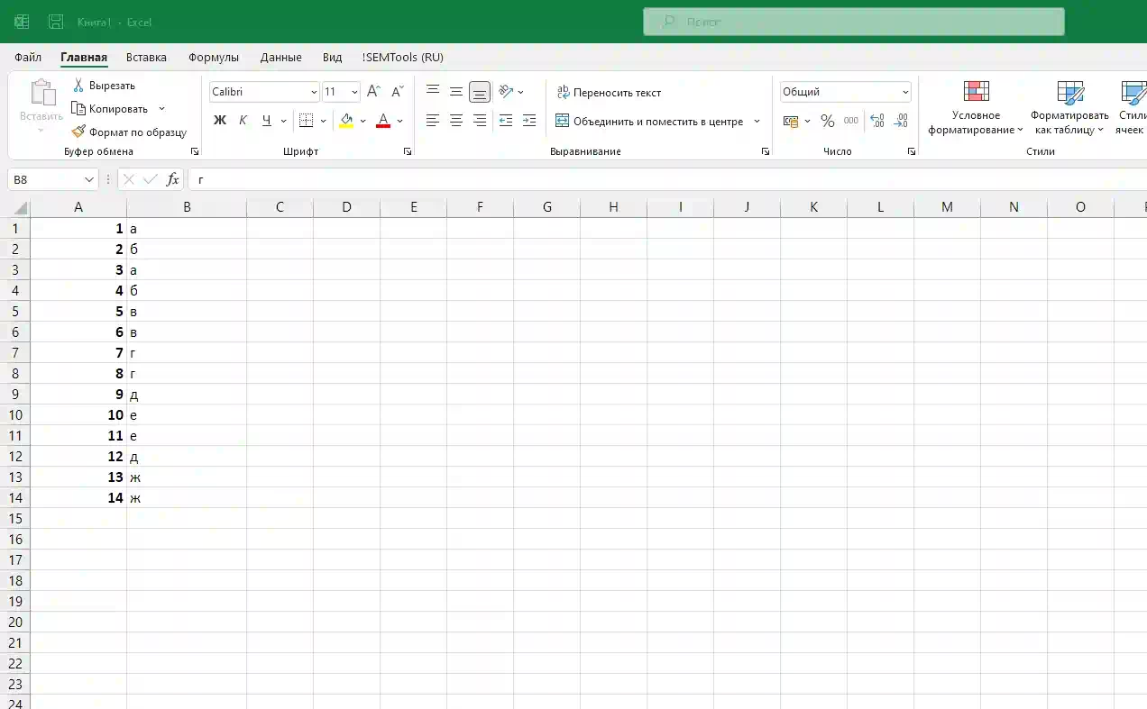The height and width of the screenshot is (709, 1147).
Task: Apply yellow fill color bucket
Action: click(346, 121)
